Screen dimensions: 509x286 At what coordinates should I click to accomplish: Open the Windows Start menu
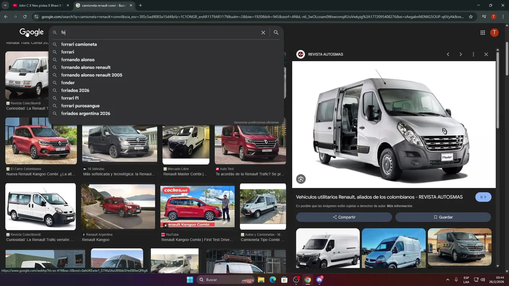pos(190,280)
